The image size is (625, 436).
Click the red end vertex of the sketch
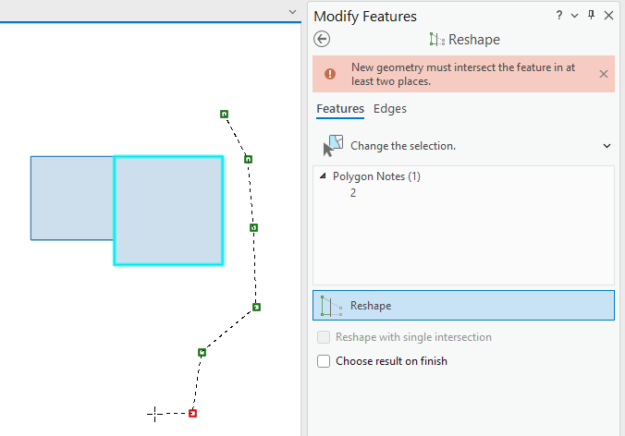(x=192, y=413)
